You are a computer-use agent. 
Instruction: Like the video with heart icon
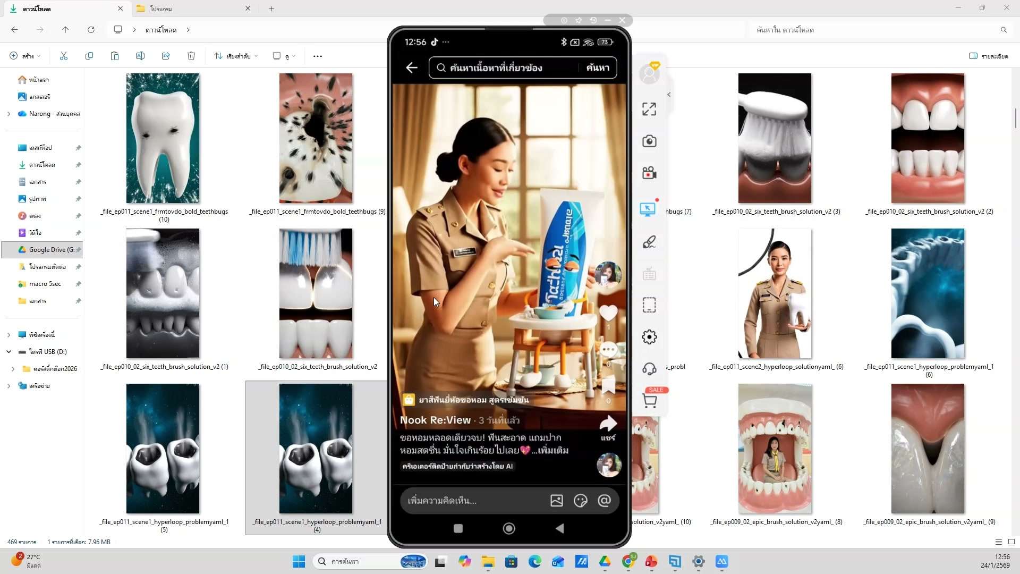(608, 313)
